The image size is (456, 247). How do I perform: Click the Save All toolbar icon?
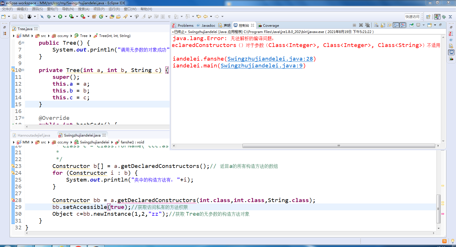click(x=21, y=17)
